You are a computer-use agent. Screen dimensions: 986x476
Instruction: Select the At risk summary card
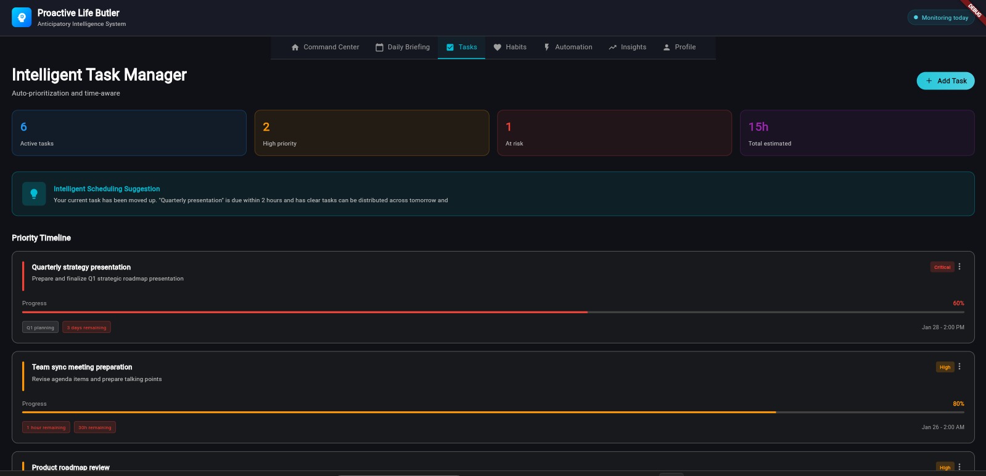pos(614,133)
